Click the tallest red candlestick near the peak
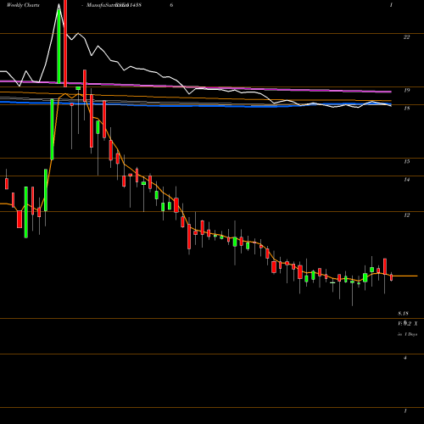 tap(65, 43)
